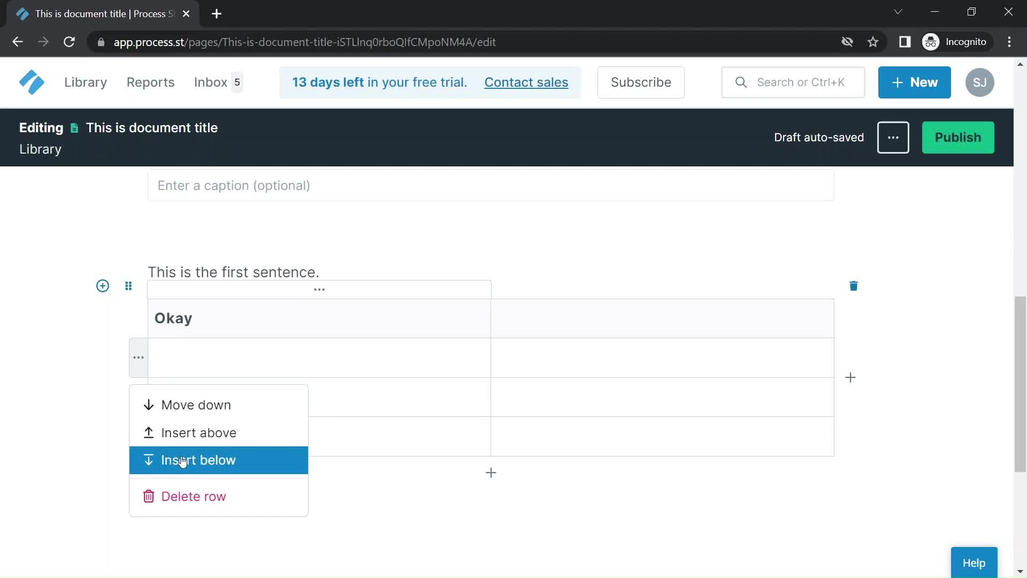Image resolution: width=1027 pixels, height=578 pixels.
Task: Click the delete row trash icon
Action: pos(148,496)
